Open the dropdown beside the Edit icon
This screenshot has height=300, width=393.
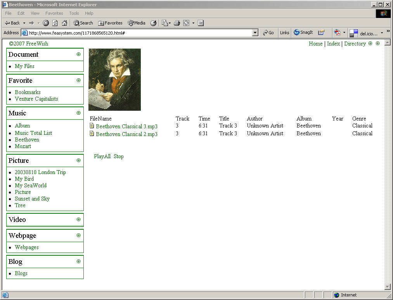tap(193, 23)
